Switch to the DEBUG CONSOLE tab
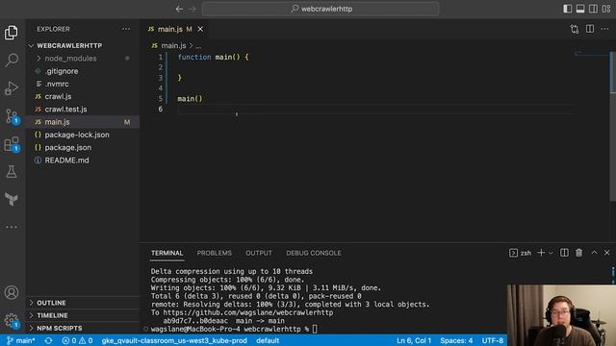 314,253
